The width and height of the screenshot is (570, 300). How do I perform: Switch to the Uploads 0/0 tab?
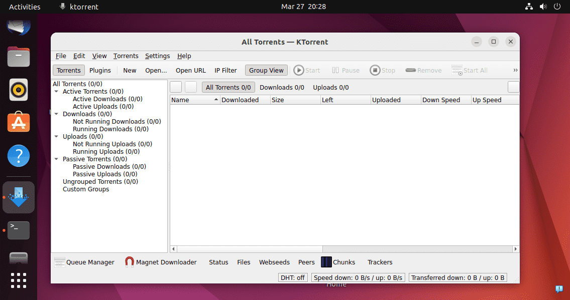click(331, 87)
